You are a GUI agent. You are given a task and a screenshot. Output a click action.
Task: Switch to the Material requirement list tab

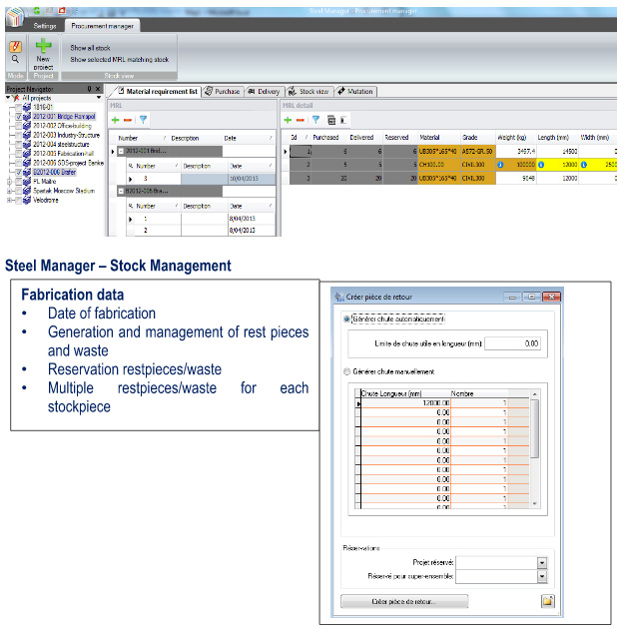pos(158,92)
